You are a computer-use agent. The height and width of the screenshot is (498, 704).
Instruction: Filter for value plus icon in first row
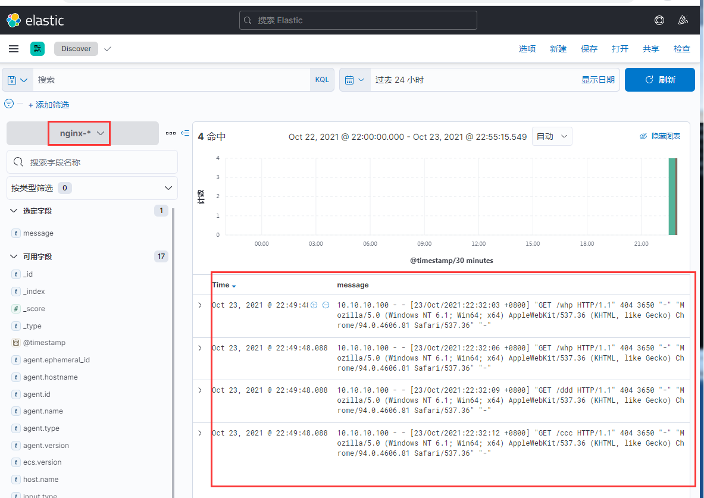314,305
